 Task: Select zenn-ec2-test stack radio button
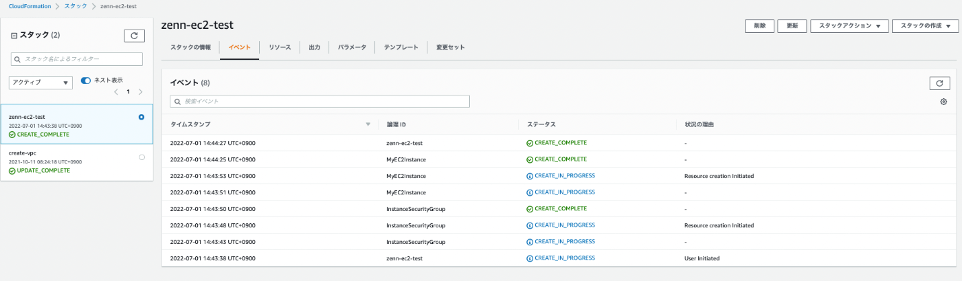click(142, 117)
